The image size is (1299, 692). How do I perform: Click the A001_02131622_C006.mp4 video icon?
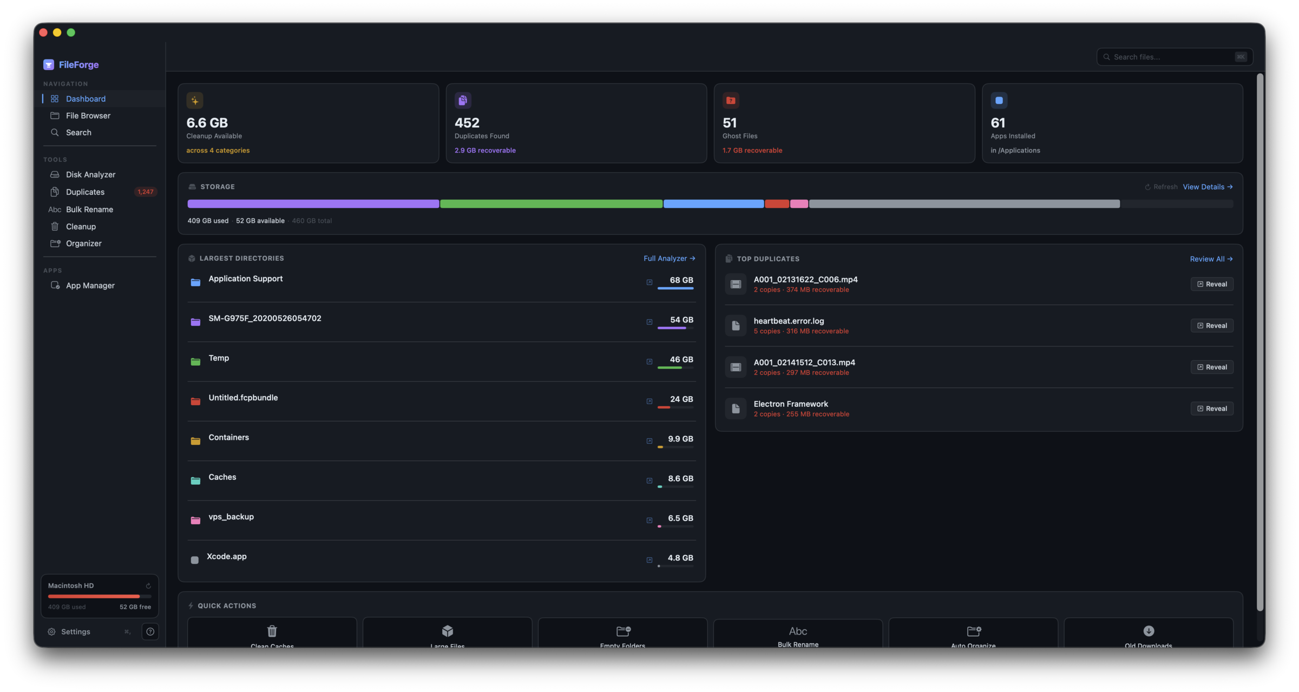(x=736, y=284)
